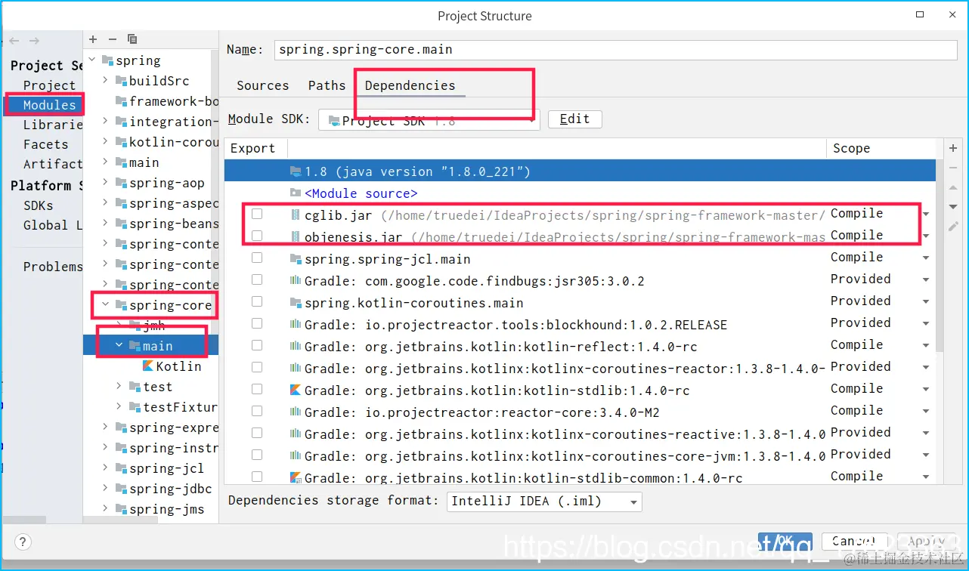This screenshot has height=571, width=969.
Task: Click the Cancel button
Action: tap(853, 542)
